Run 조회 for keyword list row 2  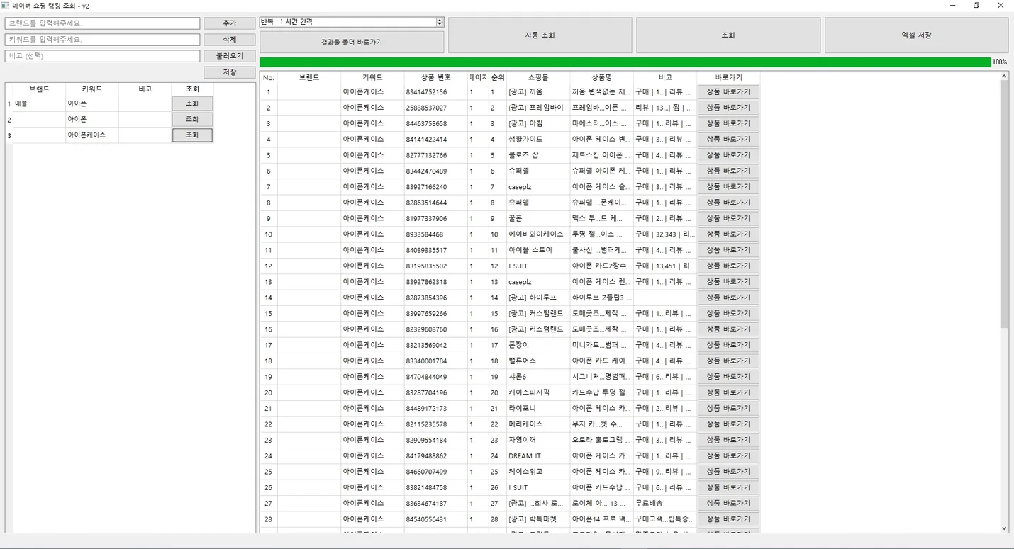click(x=192, y=119)
